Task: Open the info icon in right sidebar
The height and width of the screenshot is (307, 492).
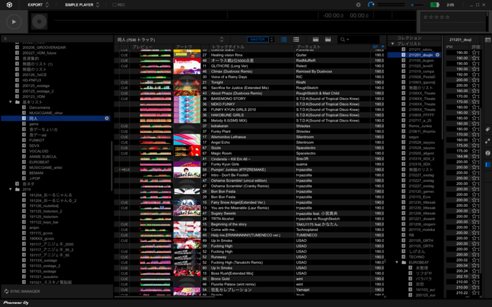Action: 488,153
